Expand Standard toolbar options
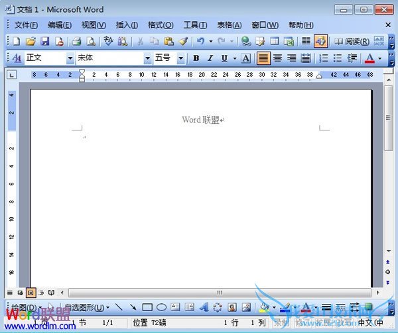This screenshot has width=398, height=333. coord(391,41)
